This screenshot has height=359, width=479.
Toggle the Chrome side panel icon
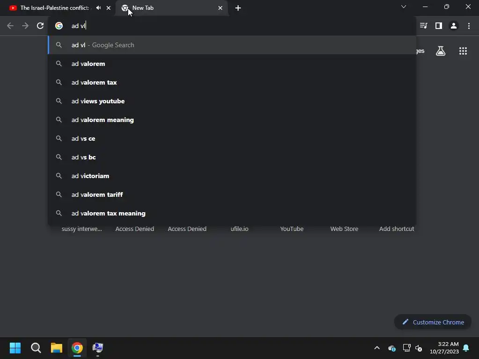[x=439, y=26]
